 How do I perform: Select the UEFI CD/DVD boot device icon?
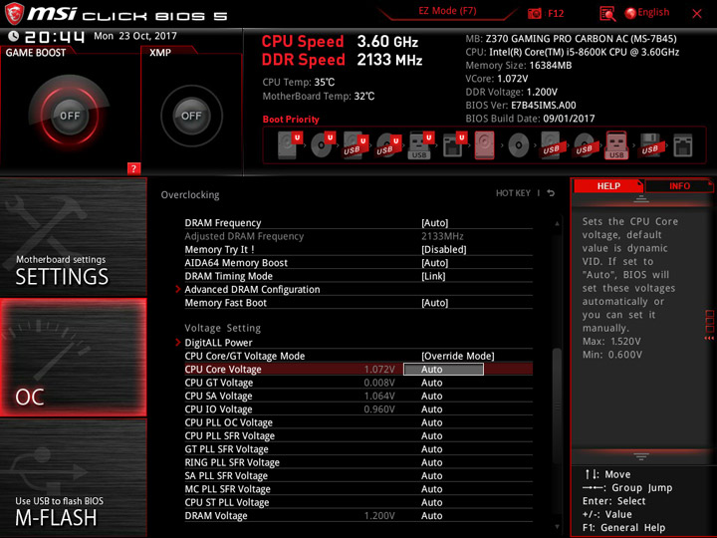pyautogui.click(x=323, y=145)
